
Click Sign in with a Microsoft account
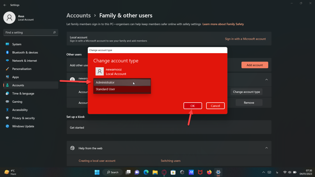(245, 39)
